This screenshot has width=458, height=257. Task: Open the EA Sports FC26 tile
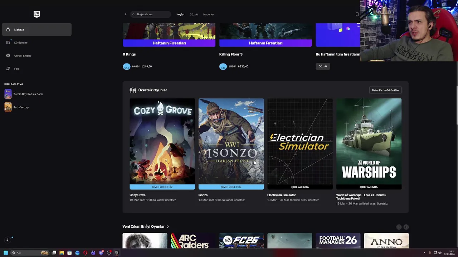[242, 241]
